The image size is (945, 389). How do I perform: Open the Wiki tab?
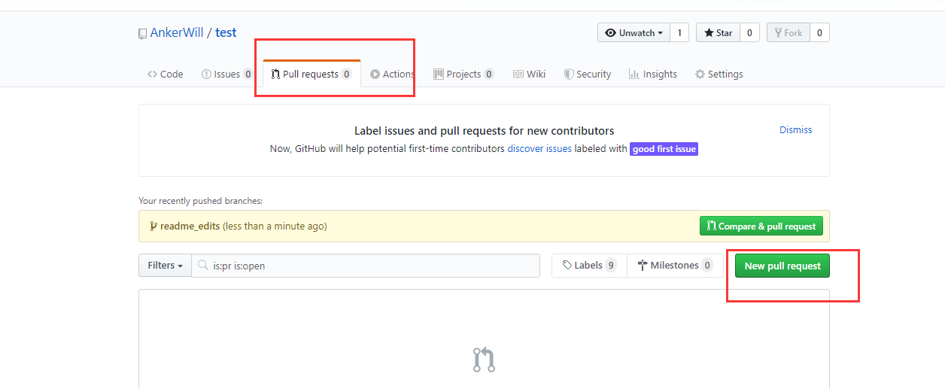[x=529, y=74]
